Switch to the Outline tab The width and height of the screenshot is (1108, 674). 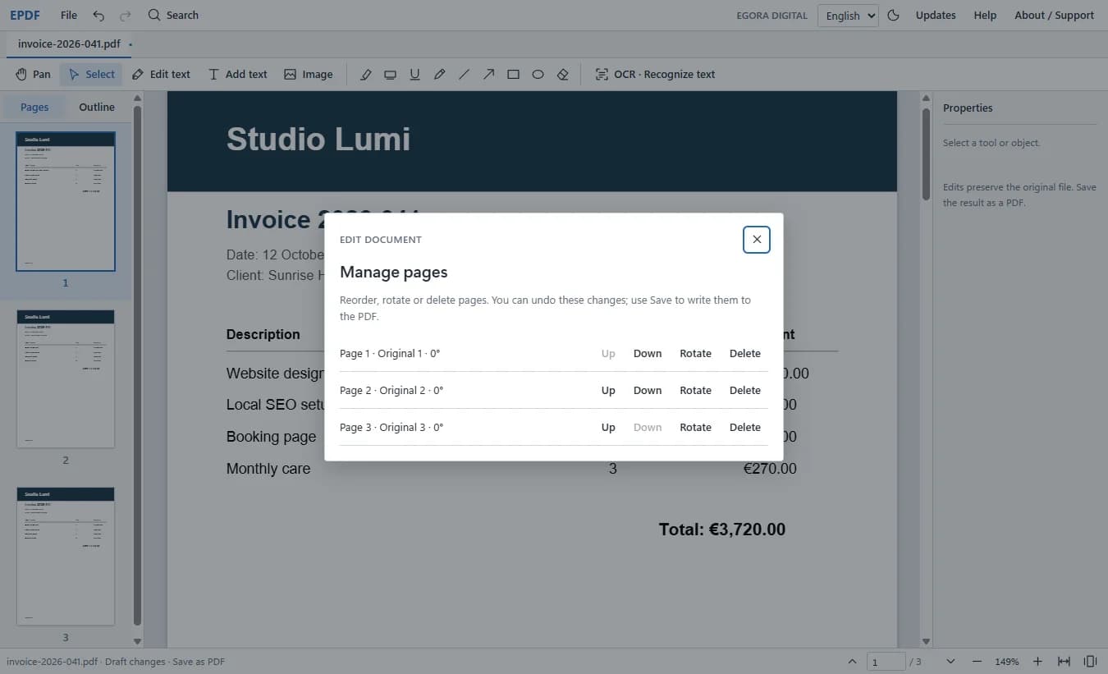(x=97, y=108)
